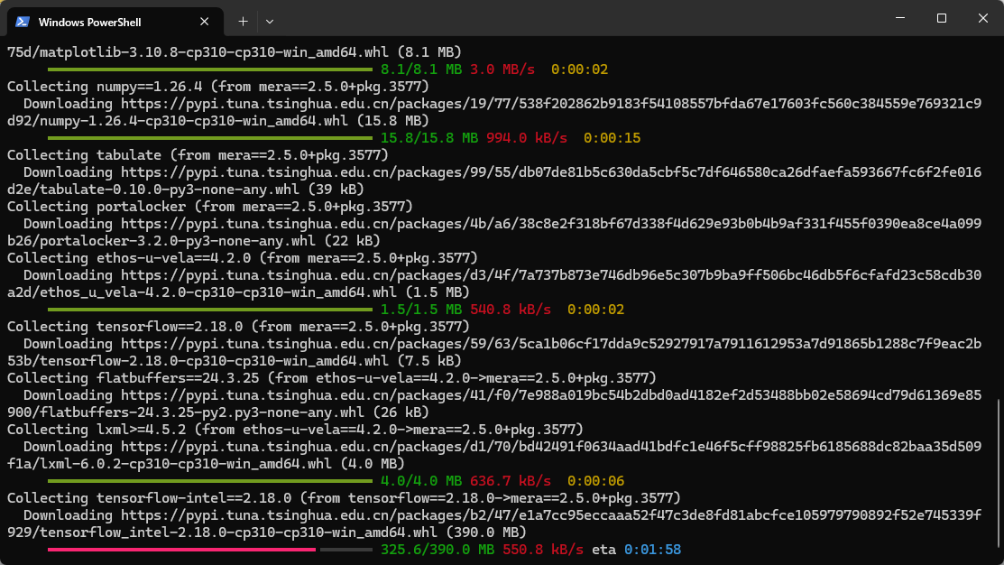The width and height of the screenshot is (1004, 565).
Task: Click the "Collecting tensorflow==2.18.0" line
Action: pyautogui.click(x=238, y=327)
